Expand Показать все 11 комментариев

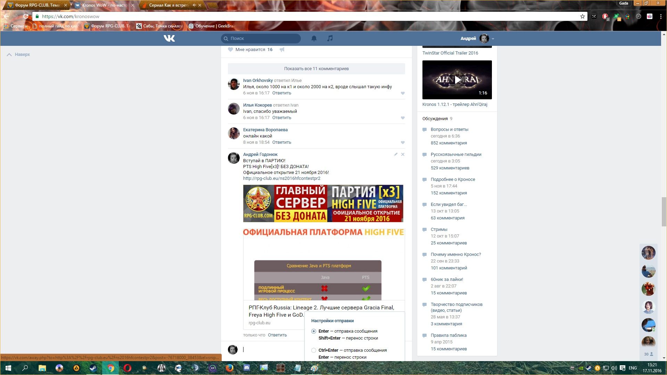316,69
